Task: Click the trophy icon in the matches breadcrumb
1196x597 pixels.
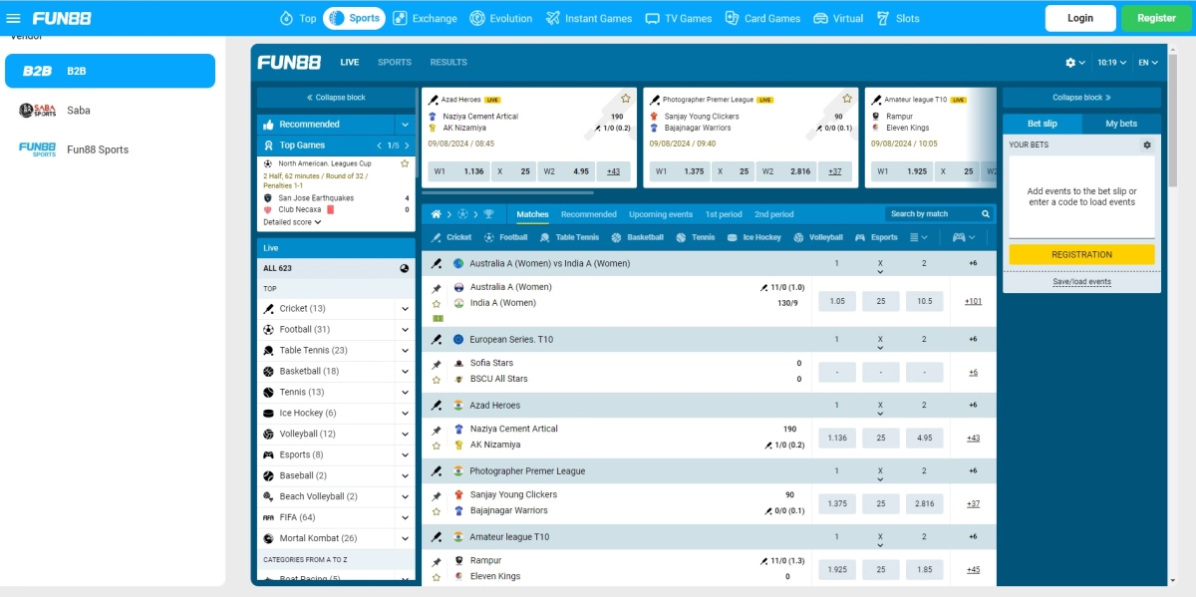Action: [x=488, y=214]
